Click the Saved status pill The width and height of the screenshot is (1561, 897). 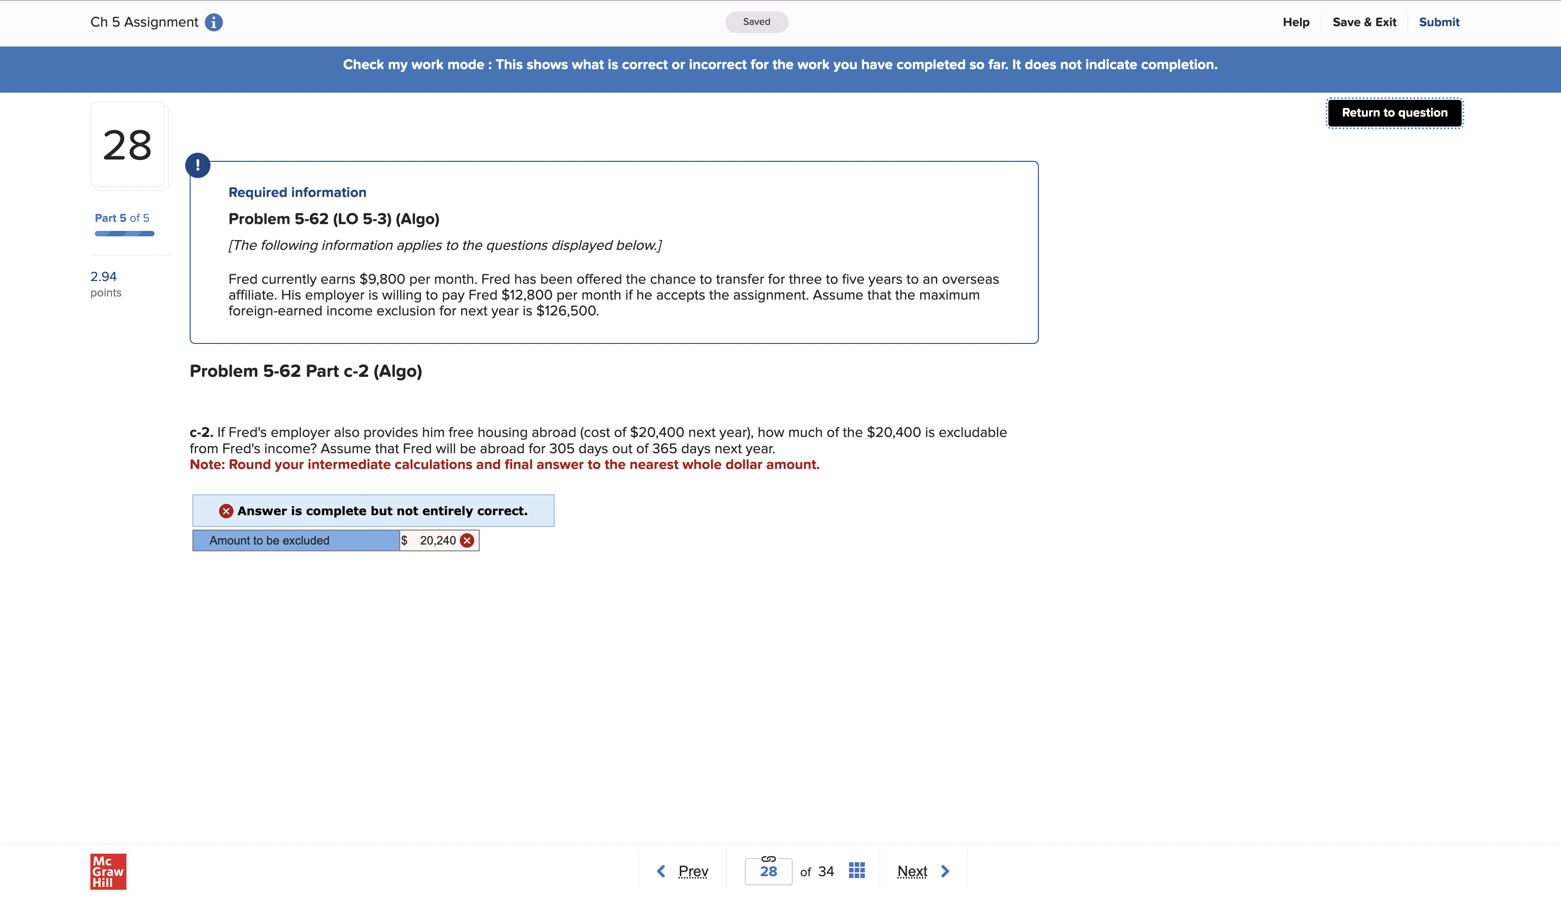pos(756,22)
